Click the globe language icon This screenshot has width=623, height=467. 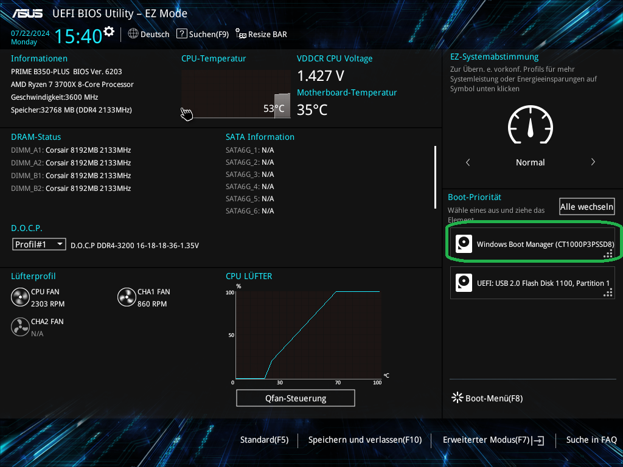(x=133, y=34)
